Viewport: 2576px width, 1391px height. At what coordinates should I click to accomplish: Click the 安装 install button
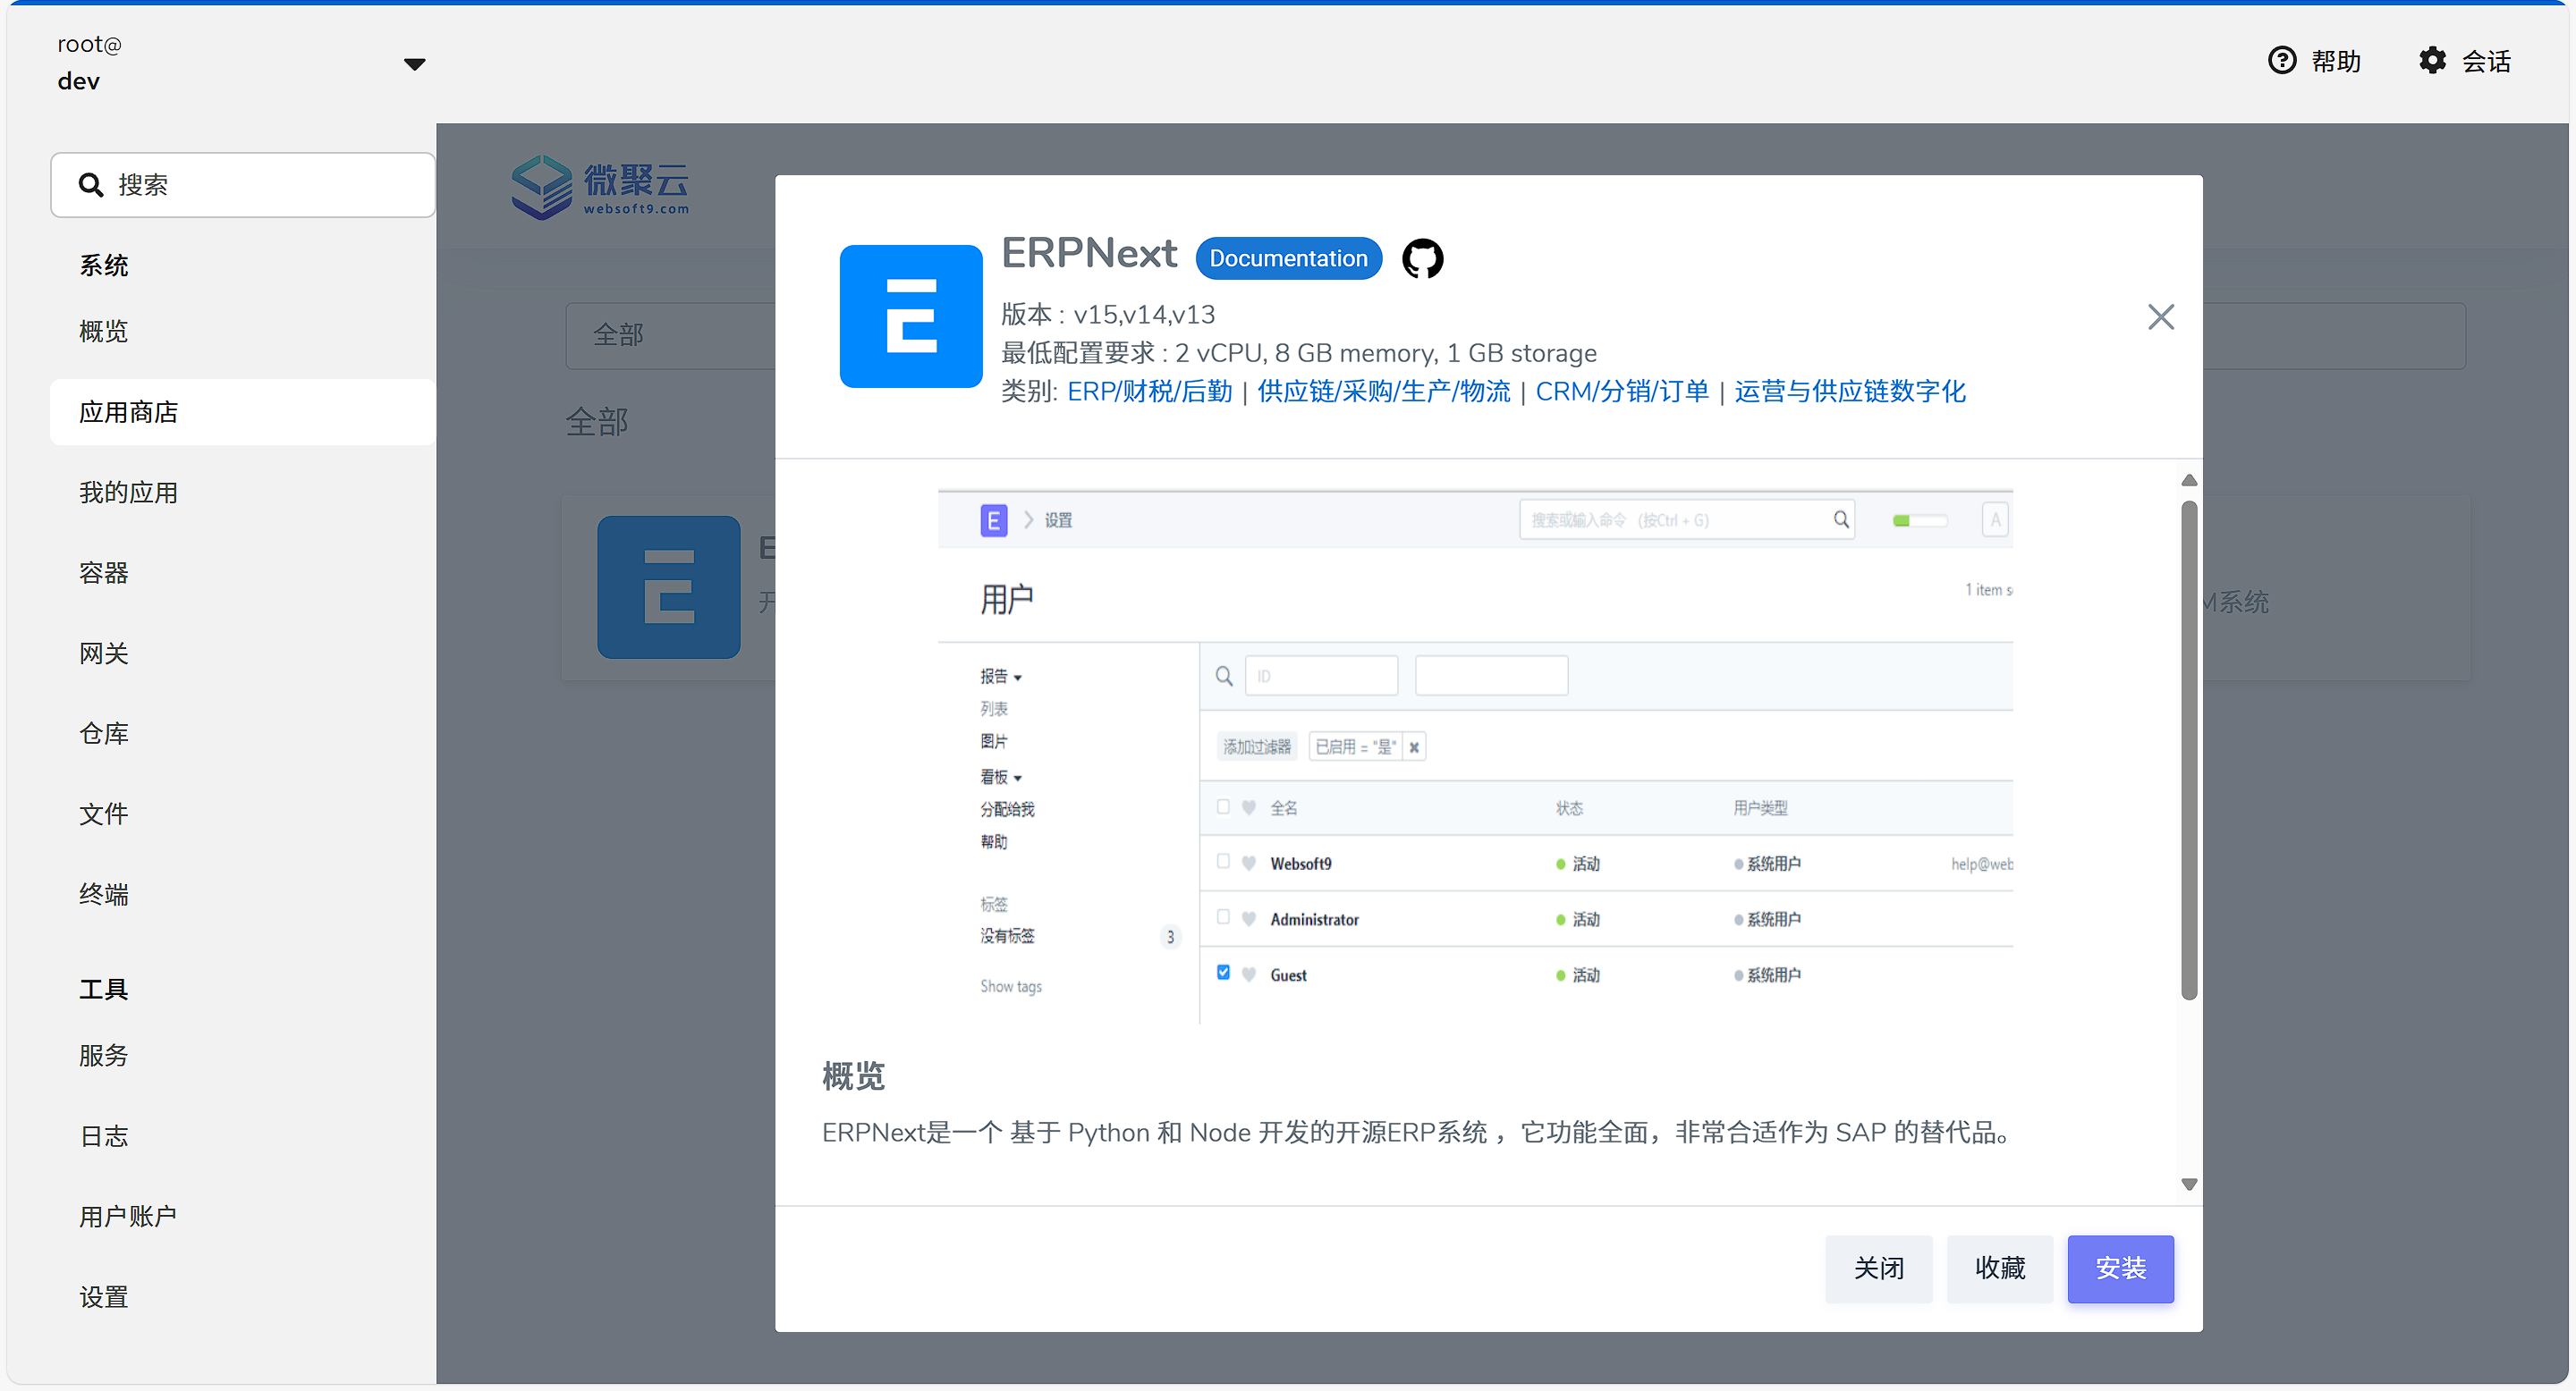click(2120, 1269)
